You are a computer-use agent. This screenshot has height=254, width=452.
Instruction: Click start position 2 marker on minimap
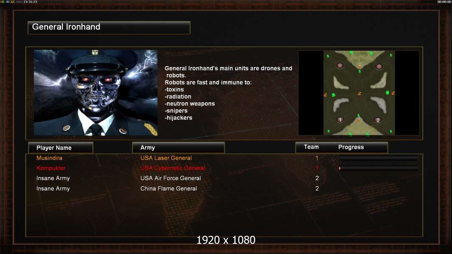click(378, 120)
